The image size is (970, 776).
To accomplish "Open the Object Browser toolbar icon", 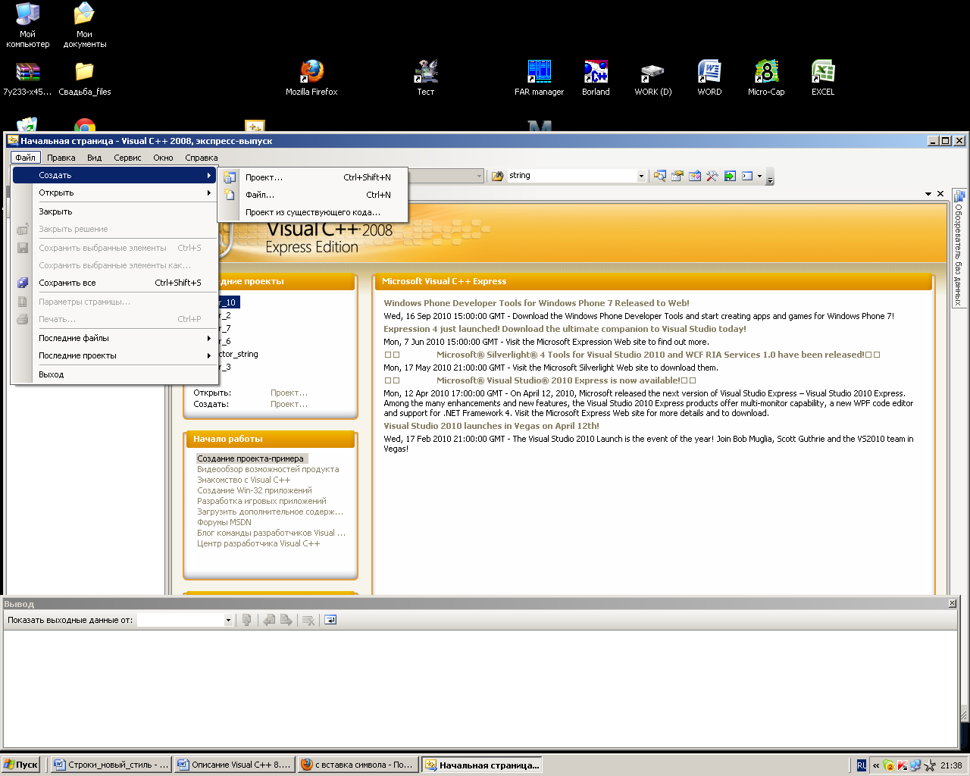I will (x=695, y=176).
